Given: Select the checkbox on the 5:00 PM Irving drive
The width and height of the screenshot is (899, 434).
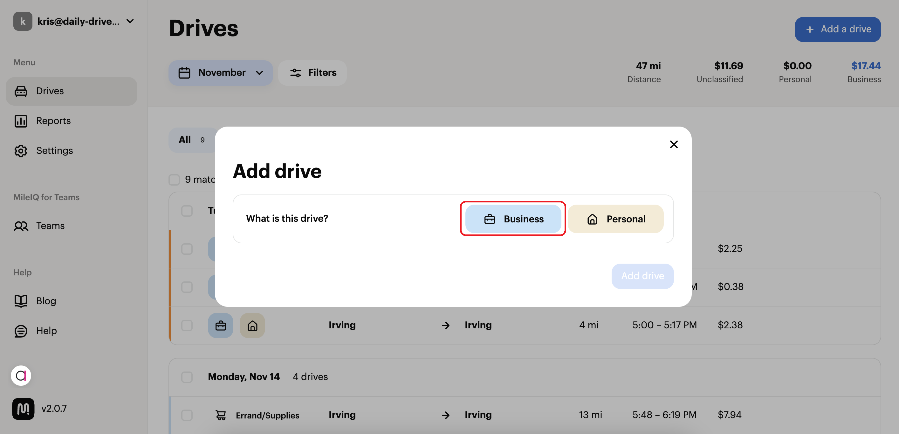Looking at the screenshot, I should click(187, 325).
